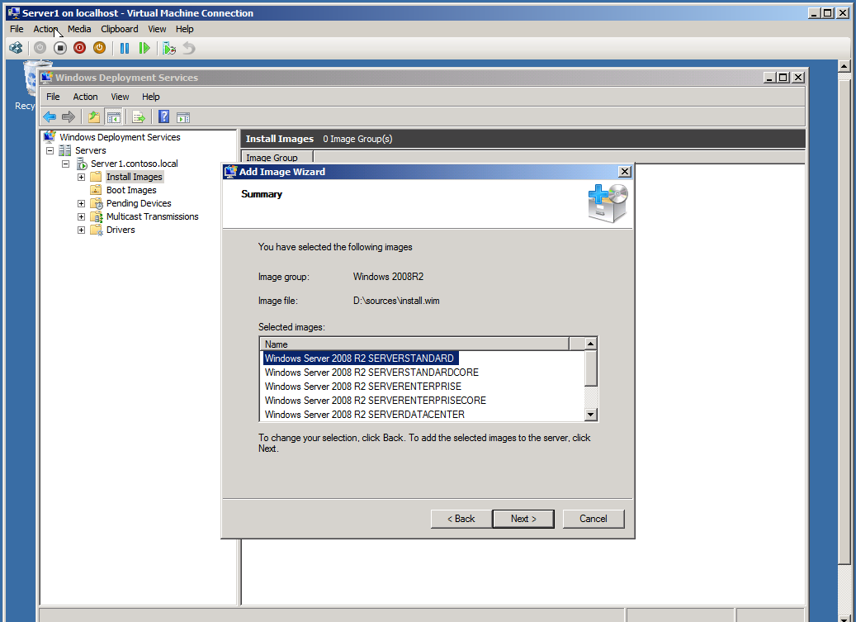Select Pending Devices label in the tree
The width and height of the screenshot is (856, 622).
(x=139, y=203)
